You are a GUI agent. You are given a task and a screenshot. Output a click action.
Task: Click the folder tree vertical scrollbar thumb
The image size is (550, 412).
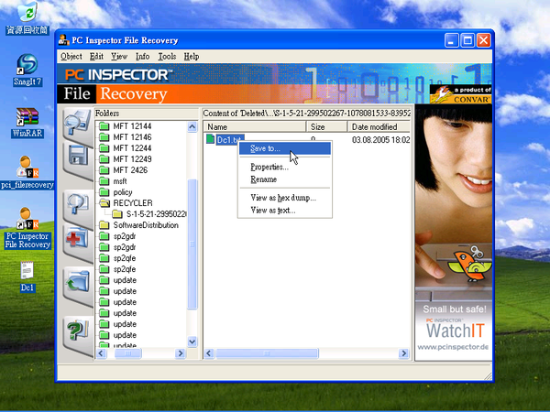pyautogui.click(x=192, y=244)
